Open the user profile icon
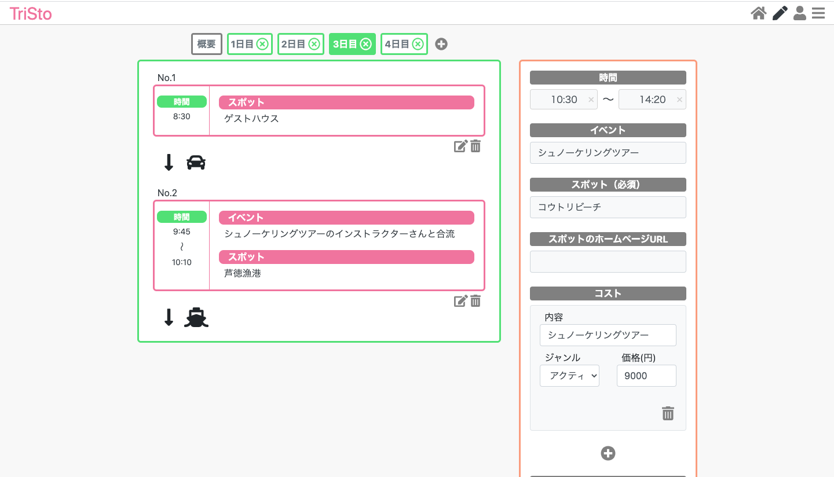Viewport: 834px width, 477px height. coord(800,13)
